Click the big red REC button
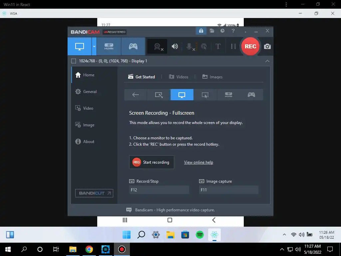 click(250, 46)
